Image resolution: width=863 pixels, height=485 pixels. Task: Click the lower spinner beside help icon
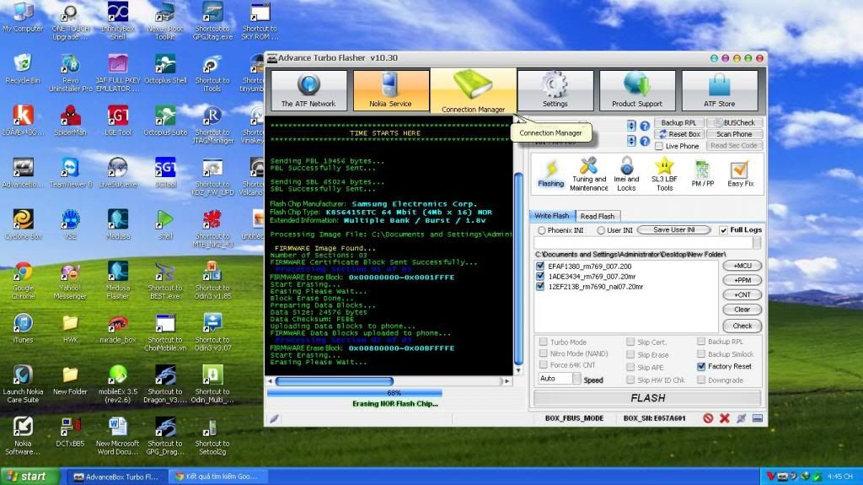click(x=631, y=141)
